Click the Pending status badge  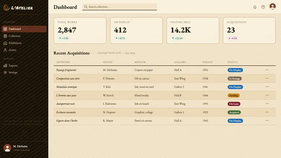pyautogui.click(x=234, y=96)
